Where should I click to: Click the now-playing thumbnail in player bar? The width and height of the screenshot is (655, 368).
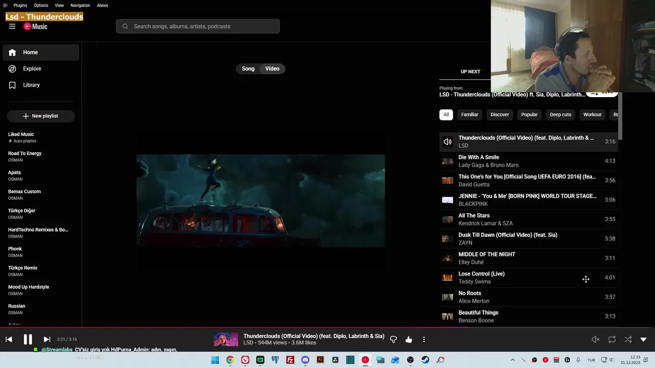coord(226,339)
